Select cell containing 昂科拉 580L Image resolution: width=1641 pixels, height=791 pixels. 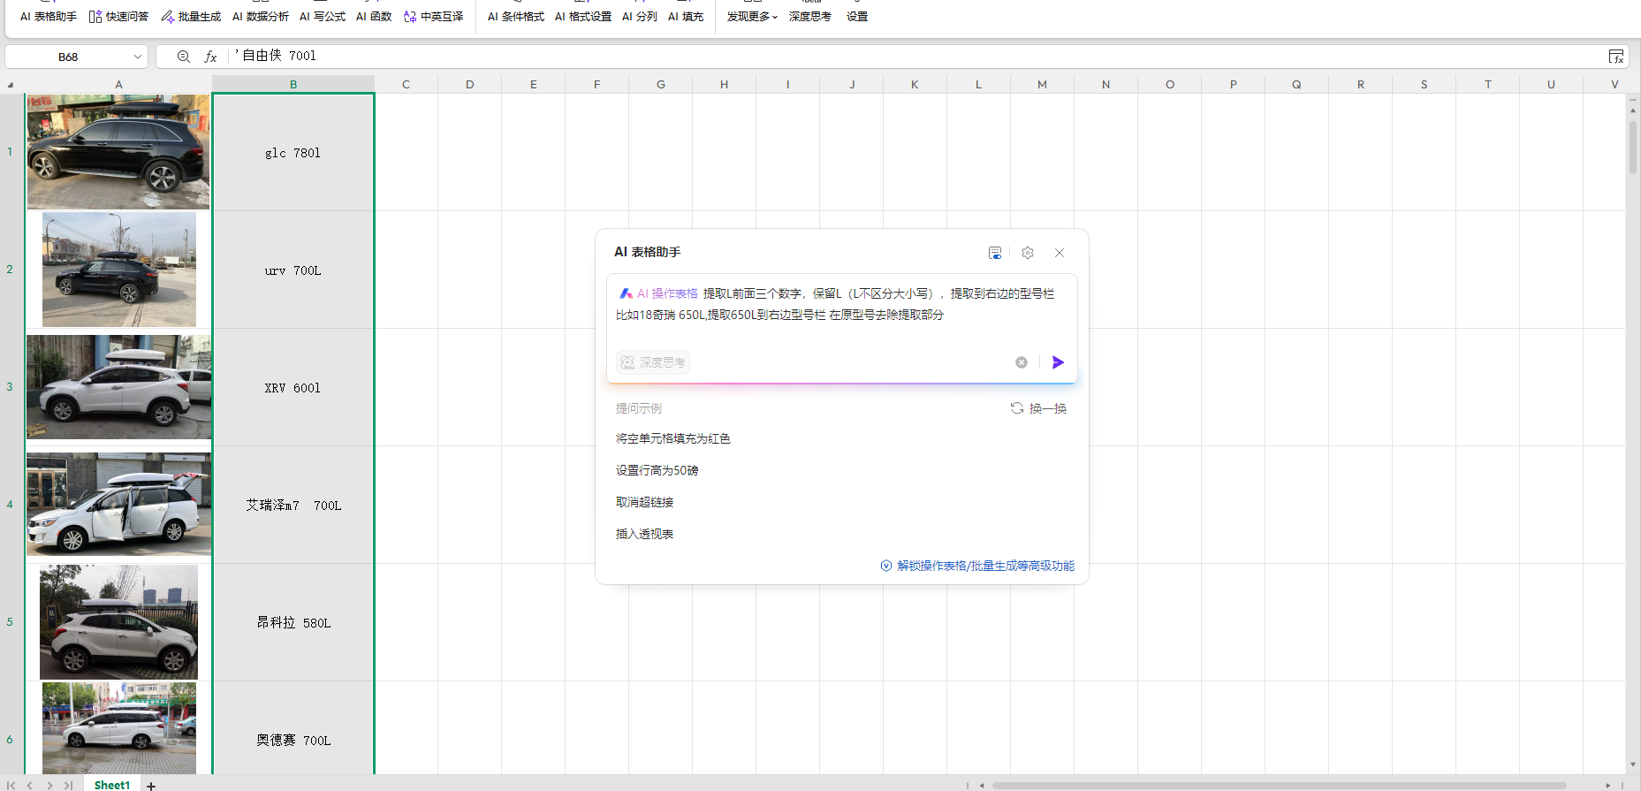click(x=293, y=622)
